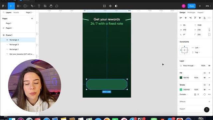
Task: Toggle fill 1E6743 visibility eye
Action: 205,78
